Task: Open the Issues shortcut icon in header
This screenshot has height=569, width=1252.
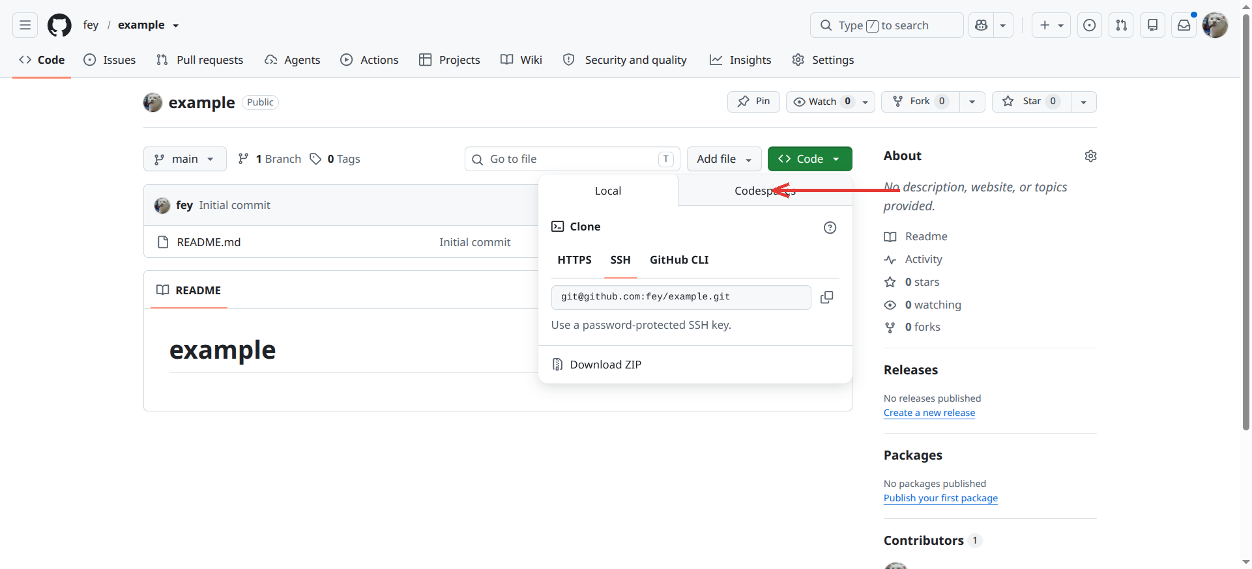Action: point(1089,25)
